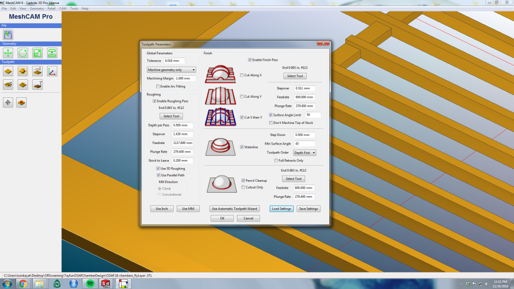Open Spotify from the taskbar

pos(90,283)
